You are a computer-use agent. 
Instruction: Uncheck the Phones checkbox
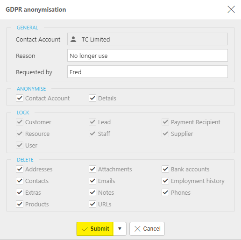pos(165,192)
